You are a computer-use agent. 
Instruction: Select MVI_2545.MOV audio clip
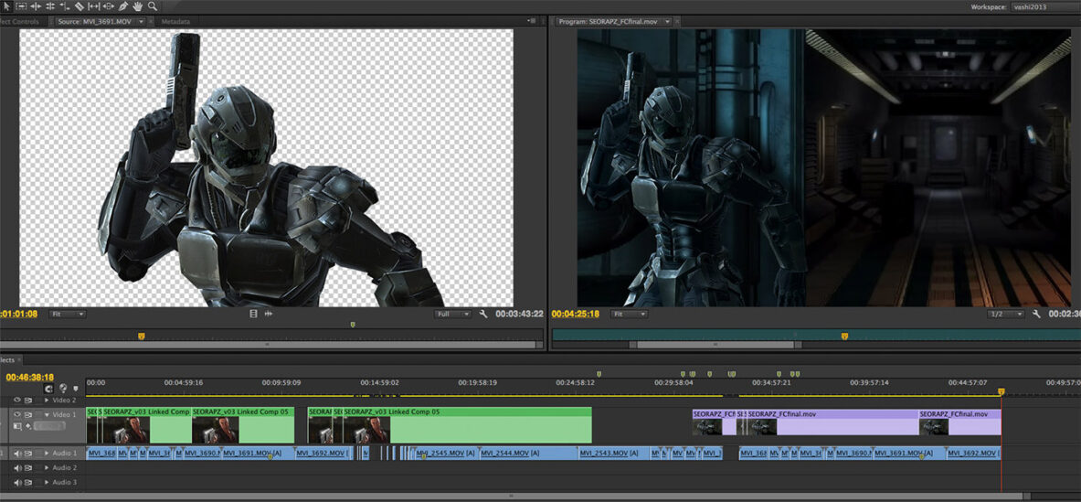click(445, 453)
